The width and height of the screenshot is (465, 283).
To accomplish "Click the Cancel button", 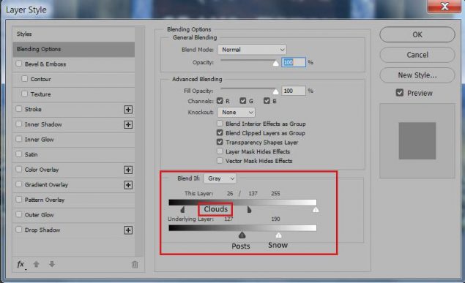I will coord(417,55).
